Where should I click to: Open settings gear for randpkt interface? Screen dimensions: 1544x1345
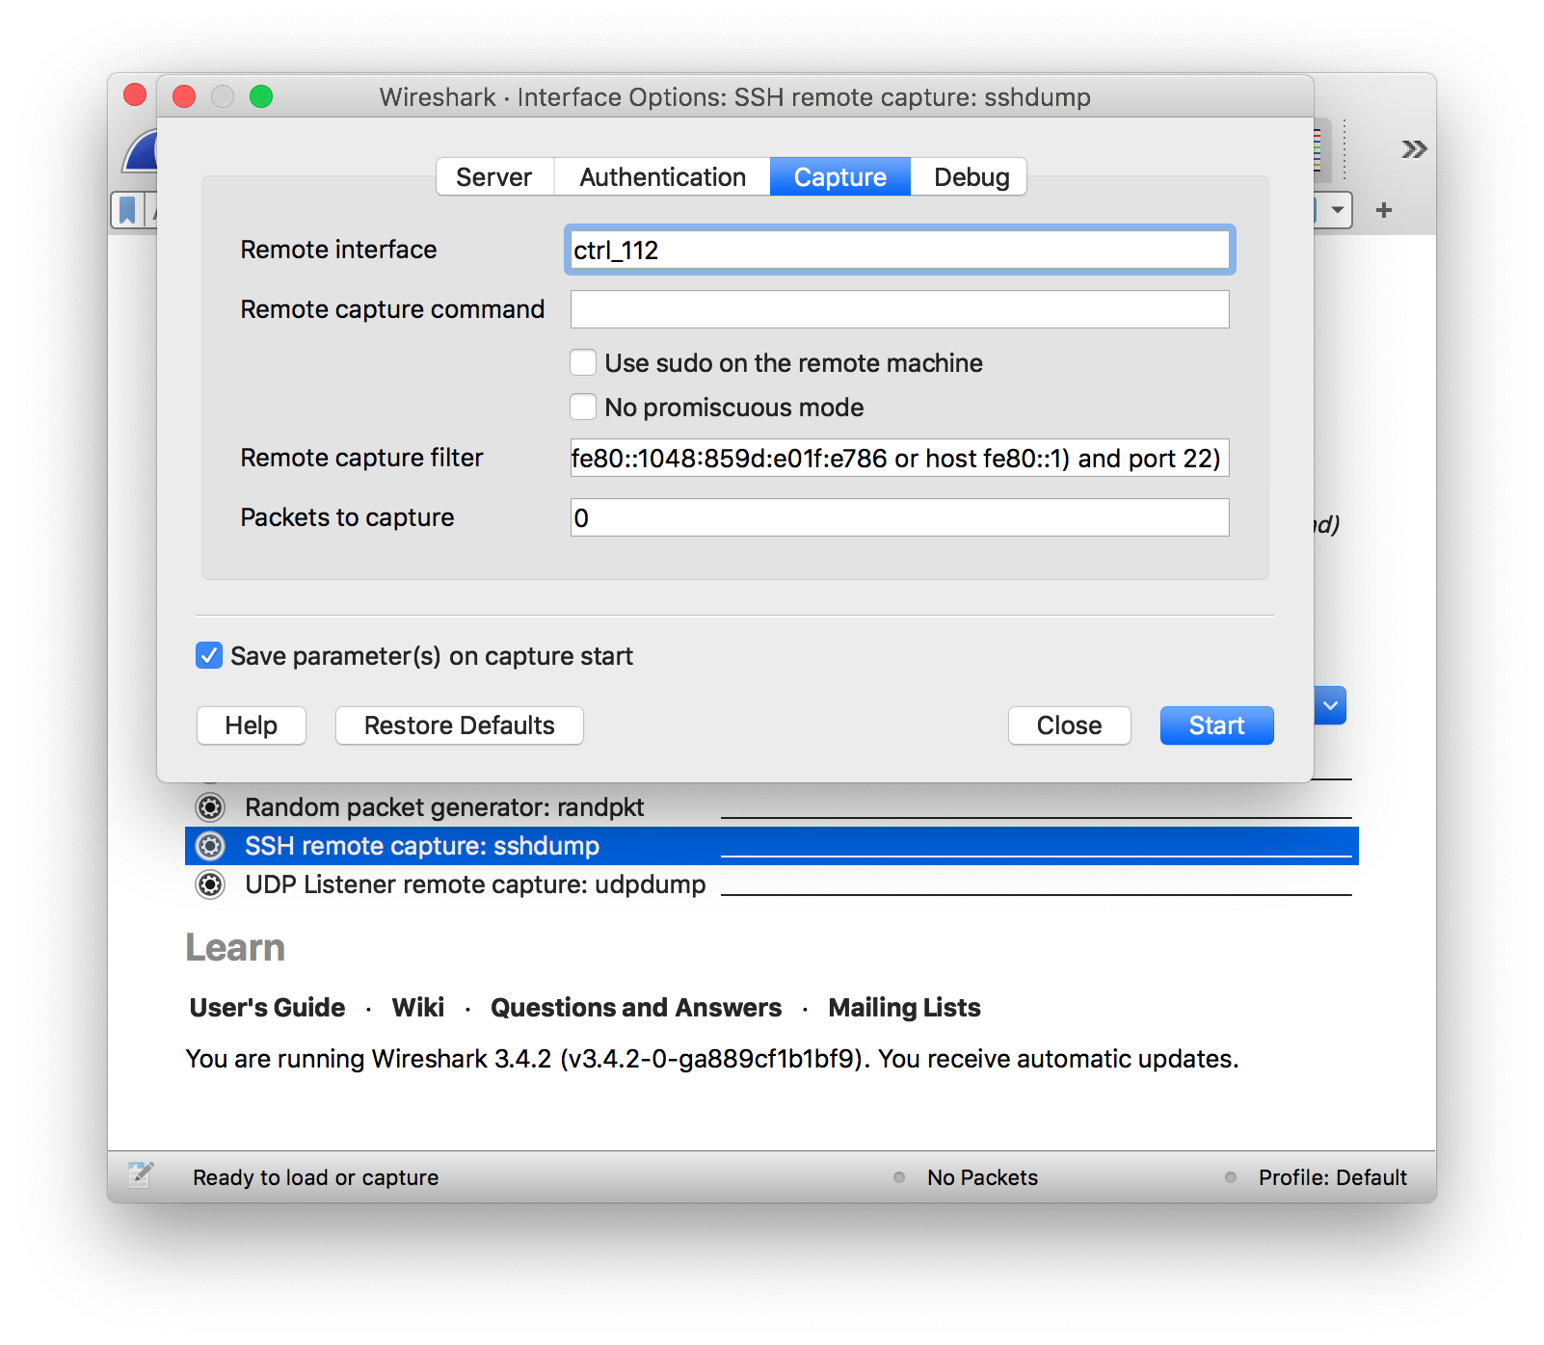pos(210,807)
